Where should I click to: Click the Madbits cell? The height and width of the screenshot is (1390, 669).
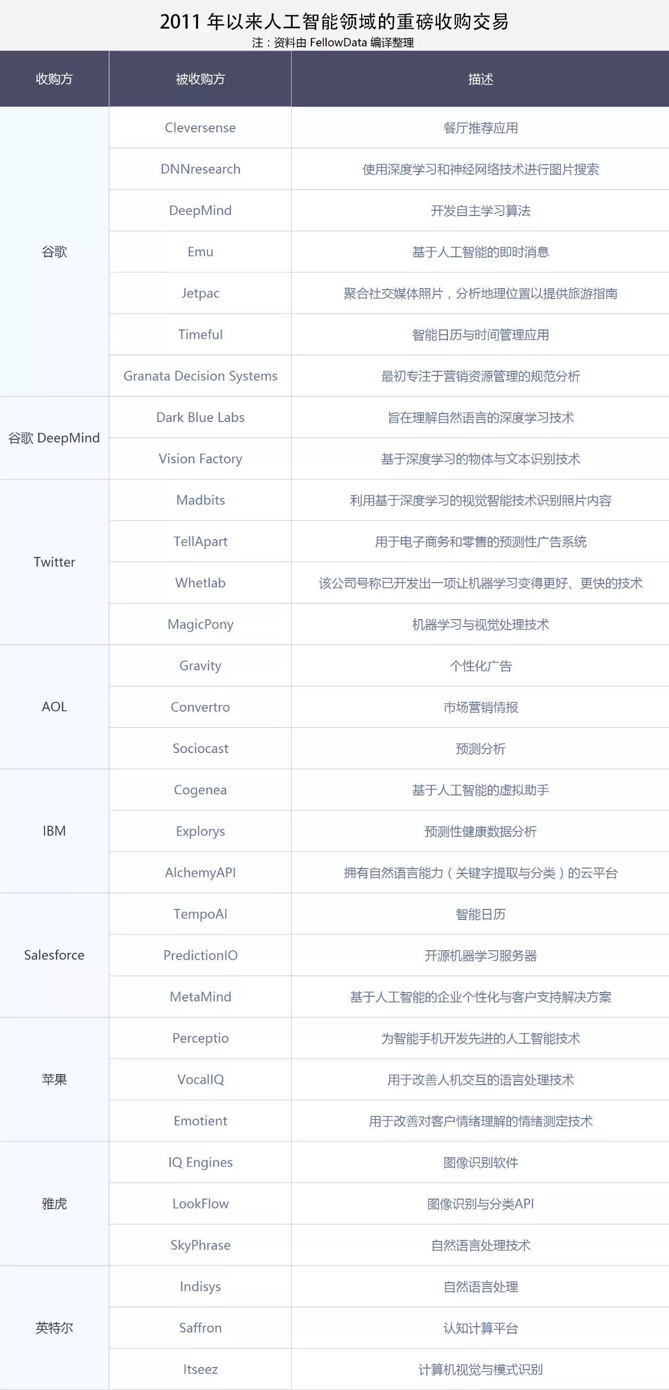click(200, 499)
